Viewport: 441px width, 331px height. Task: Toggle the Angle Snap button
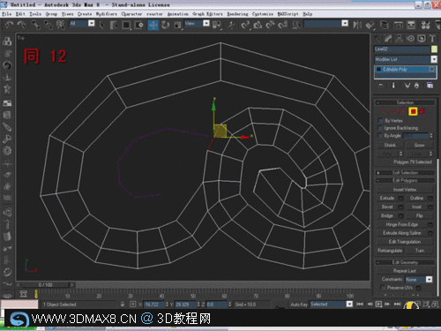click(x=258, y=25)
